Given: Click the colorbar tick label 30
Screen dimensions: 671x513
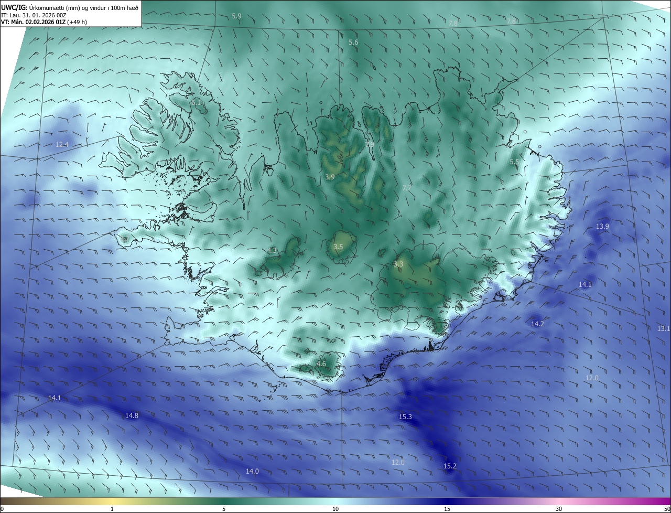Looking at the screenshot, I should click(559, 509).
